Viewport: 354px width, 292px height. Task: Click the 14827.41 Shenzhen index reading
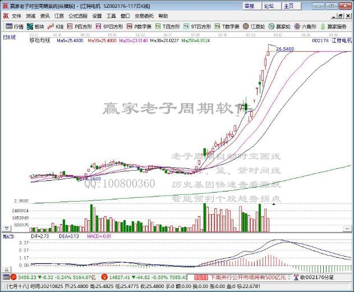[x=119, y=277]
